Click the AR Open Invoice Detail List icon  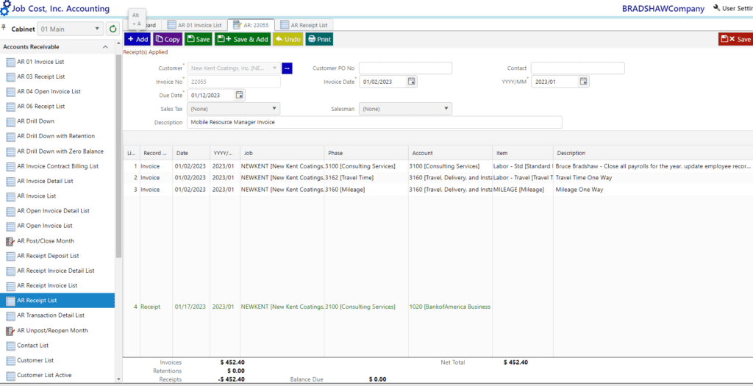coord(10,211)
